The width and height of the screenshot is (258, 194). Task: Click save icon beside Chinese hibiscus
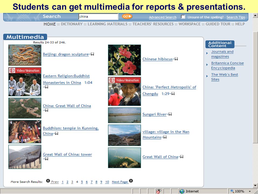[176, 59]
